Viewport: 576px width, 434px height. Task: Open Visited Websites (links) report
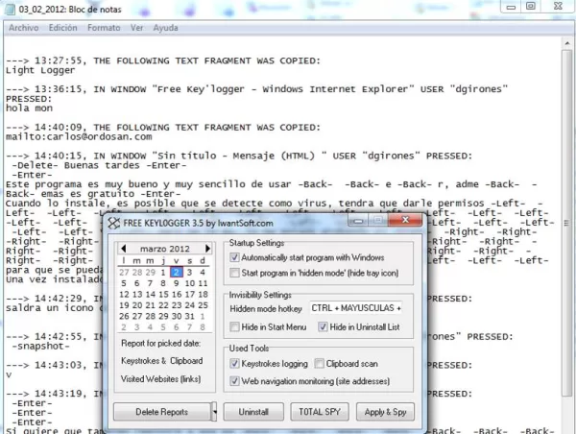click(160, 379)
